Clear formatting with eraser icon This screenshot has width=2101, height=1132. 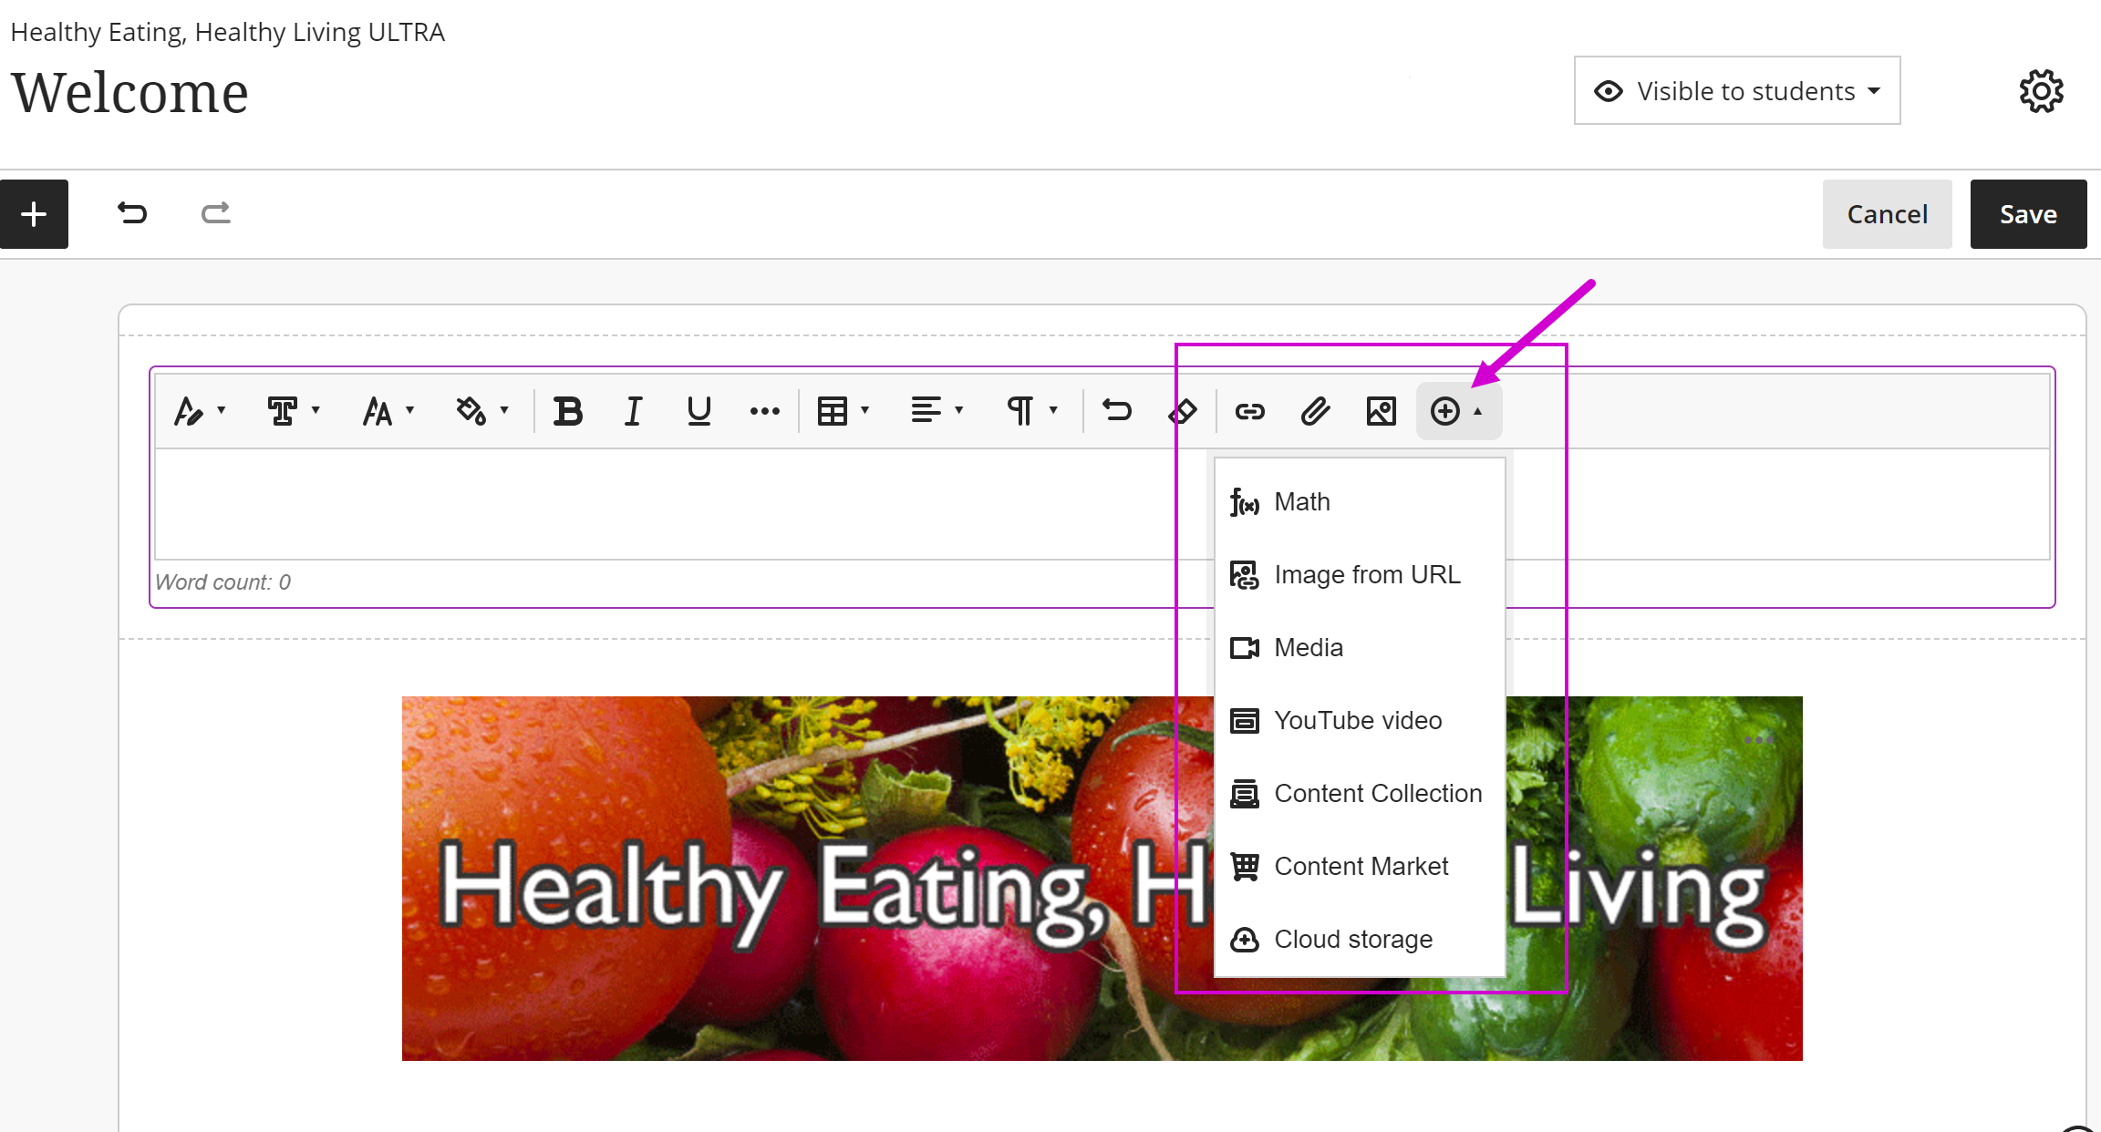pyautogui.click(x=1182, y=411)
